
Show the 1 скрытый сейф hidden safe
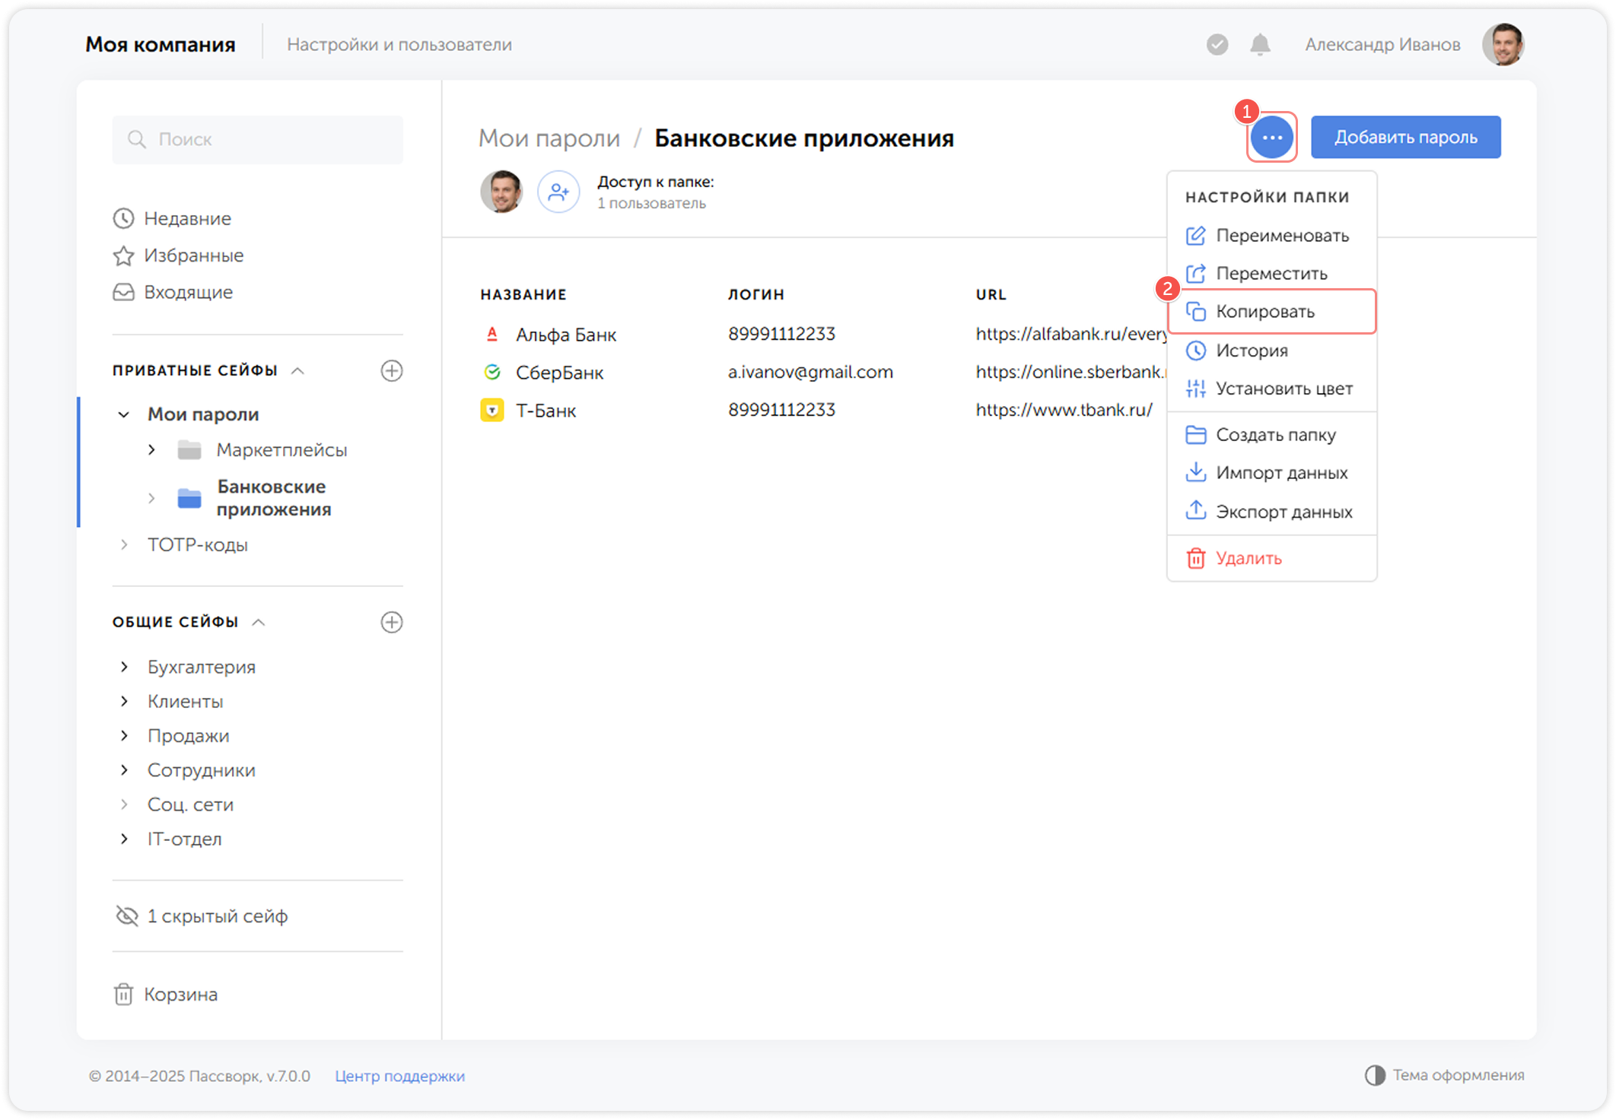[x=201, y=916]
